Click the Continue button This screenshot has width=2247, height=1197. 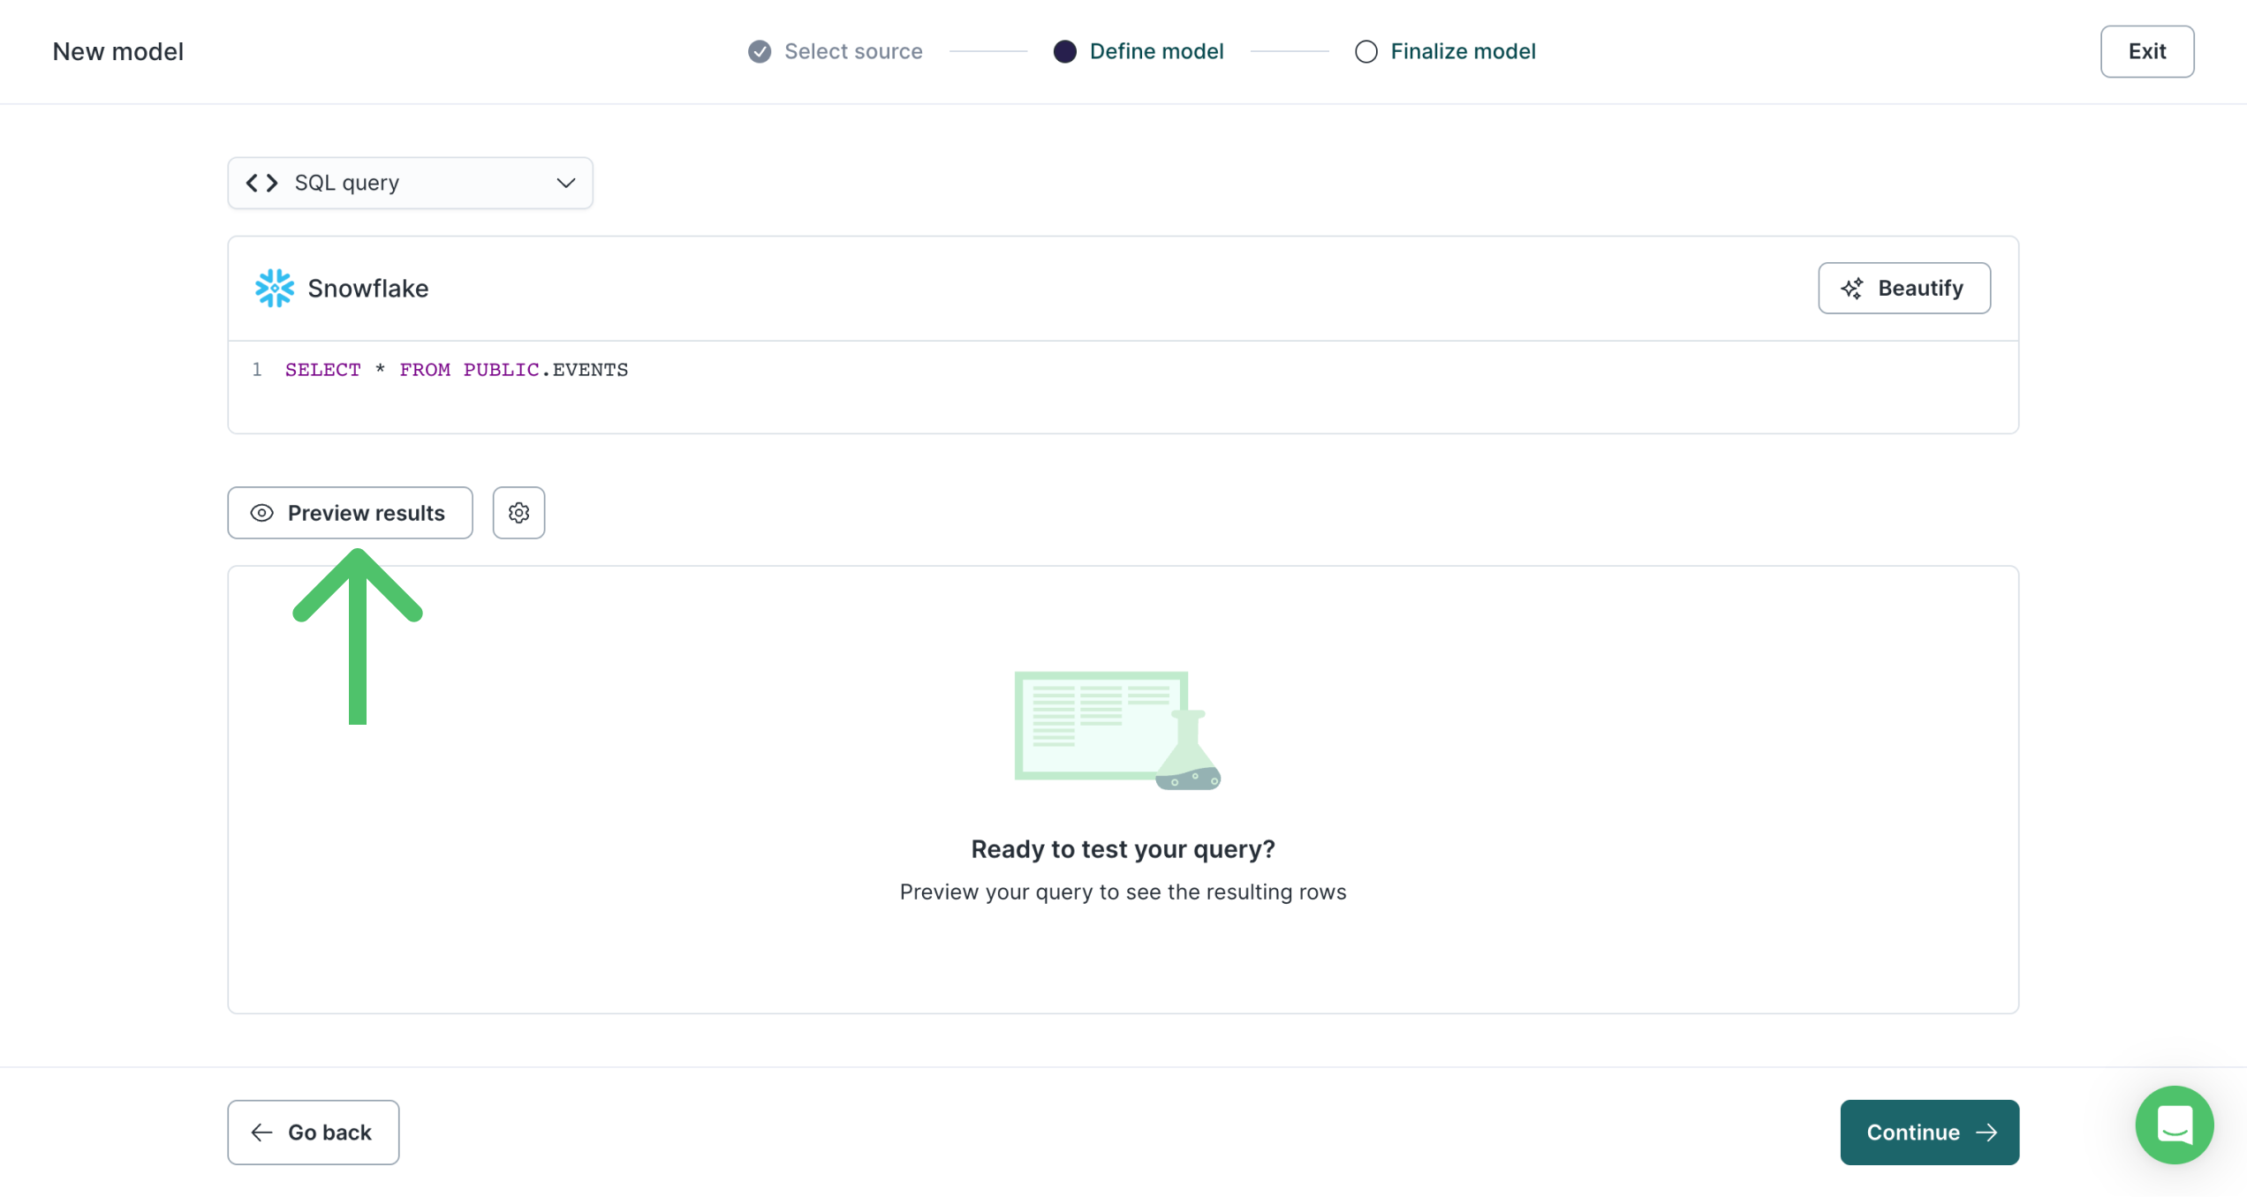tap(1929, 1133)
